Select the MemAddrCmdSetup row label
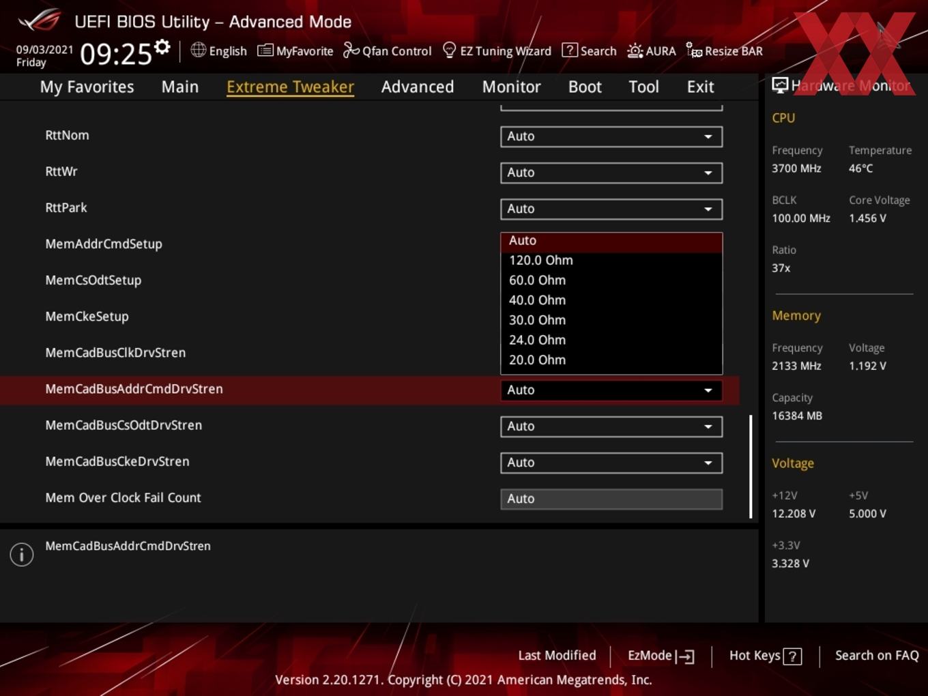The height and width of the screenshot is (696, 928). (104, 244)
